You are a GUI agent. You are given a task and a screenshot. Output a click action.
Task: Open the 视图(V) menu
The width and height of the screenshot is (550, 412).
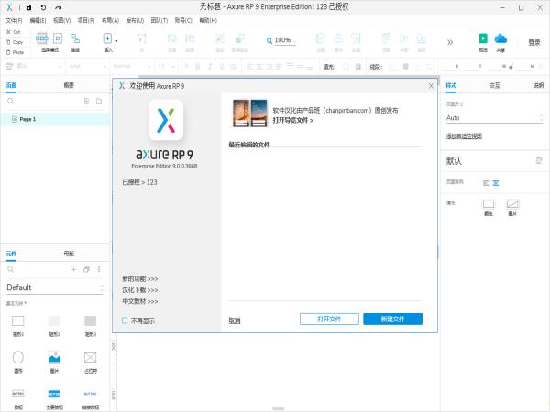point(61,21)
